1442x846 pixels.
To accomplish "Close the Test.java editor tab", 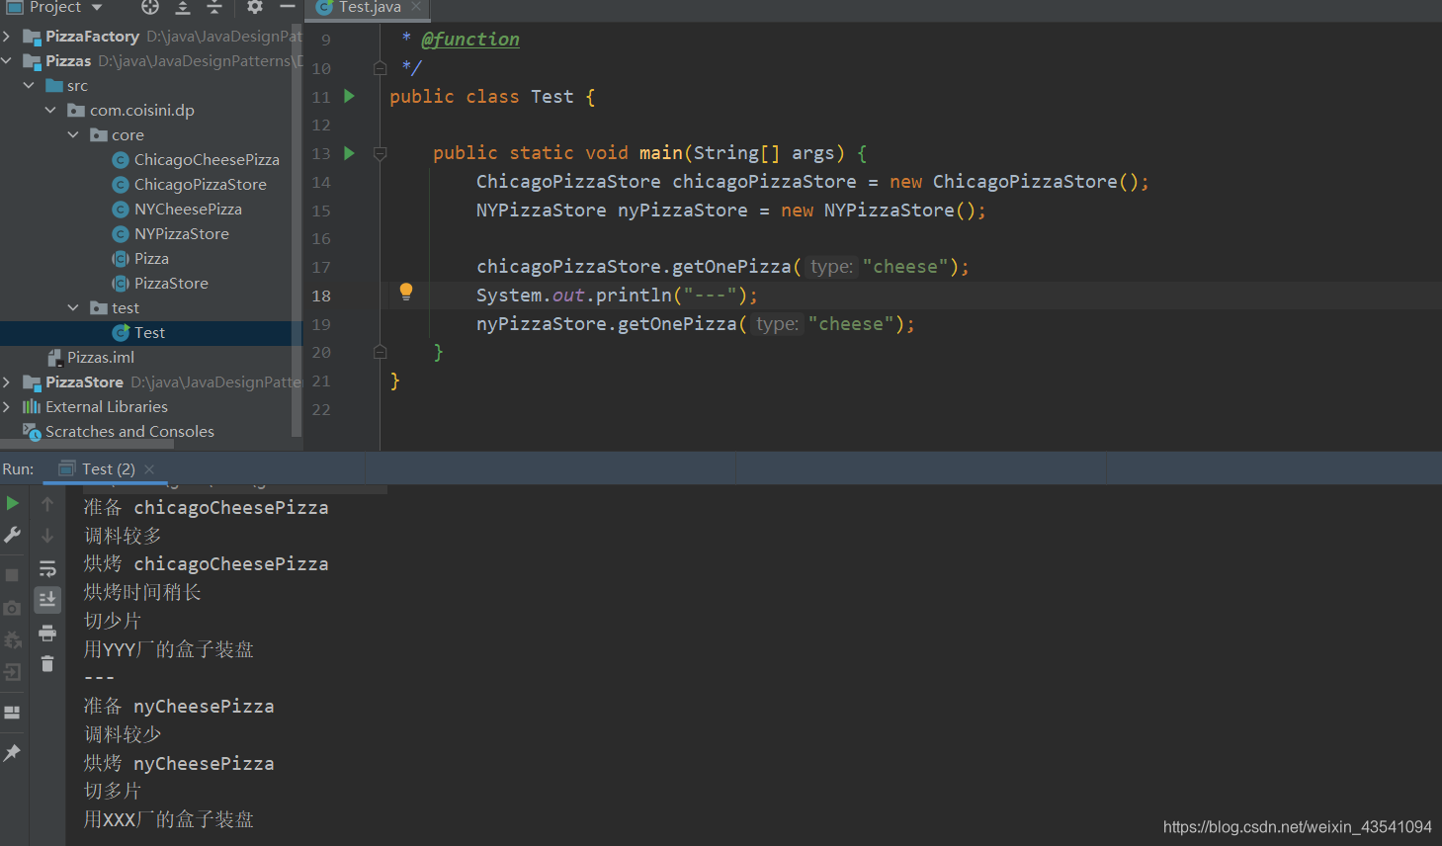I will pyautogui.click(x=416, y=7).
